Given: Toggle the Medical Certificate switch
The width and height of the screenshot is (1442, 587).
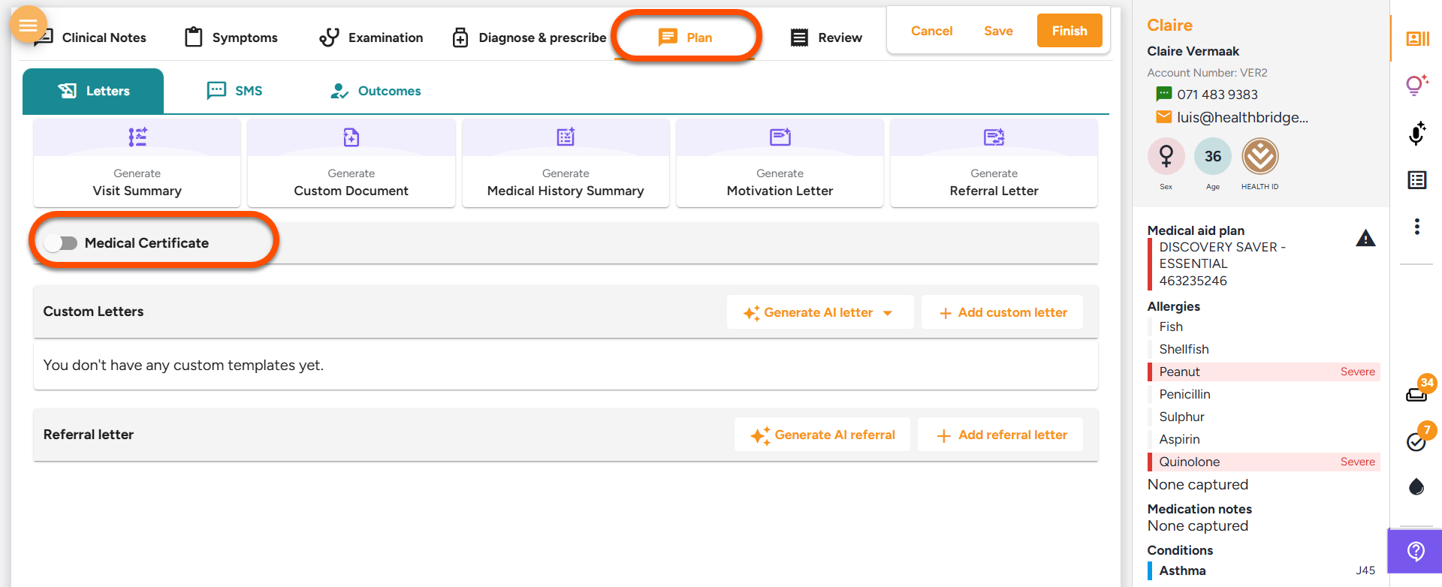Looking at the screenshot, I should 62,243.
